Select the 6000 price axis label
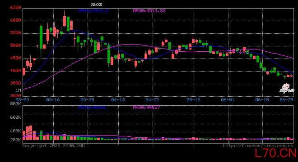Screen dimensions: 298x162 point(16,20)
